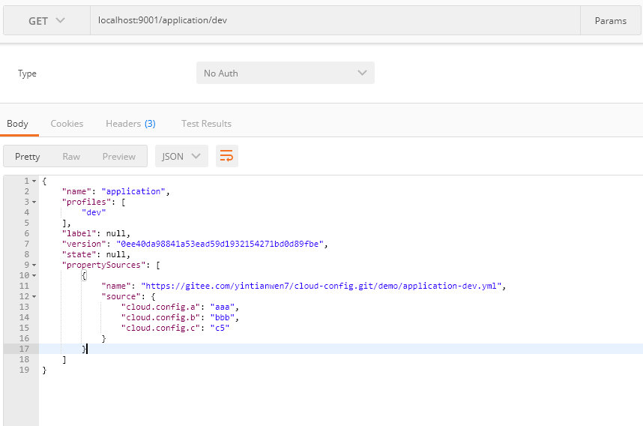The width and height of the screenshot is (643, 426).
Task: Switch to the Cookies tab
Action: pyautogui.click(x=67, y=124)
